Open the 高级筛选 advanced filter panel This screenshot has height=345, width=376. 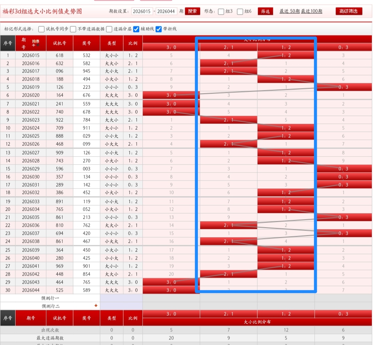click(x=349, y=11)
